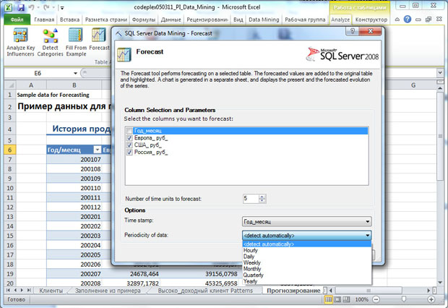Click the time units number field
The height and width of the screenshot is (308, 448).
[x=251, y=199]
